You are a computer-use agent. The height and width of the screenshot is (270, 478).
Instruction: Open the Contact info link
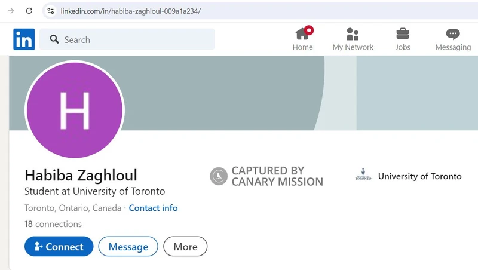[x=153, y=208]
